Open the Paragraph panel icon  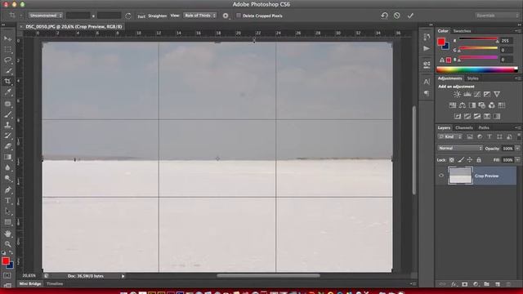tap(427, 93)
